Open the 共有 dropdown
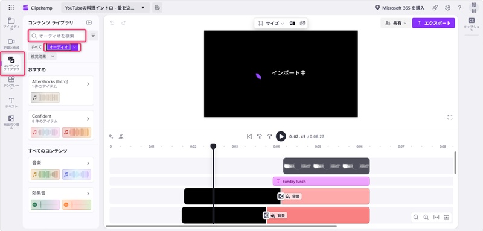Image resolution: width=483 pixels, height=231 pixels. point(396,23)
